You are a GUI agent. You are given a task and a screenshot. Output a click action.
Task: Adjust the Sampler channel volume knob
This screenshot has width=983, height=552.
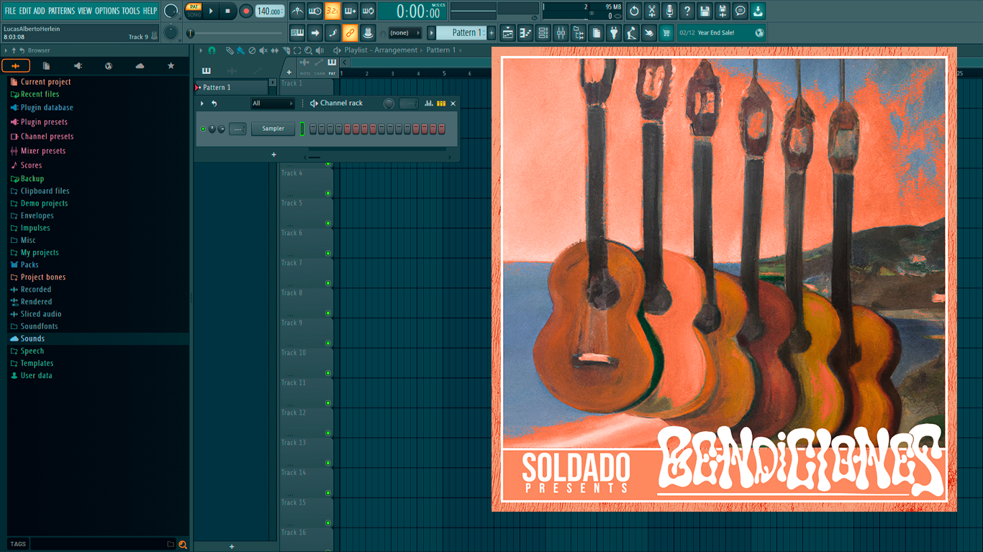(x=222, y=129)
